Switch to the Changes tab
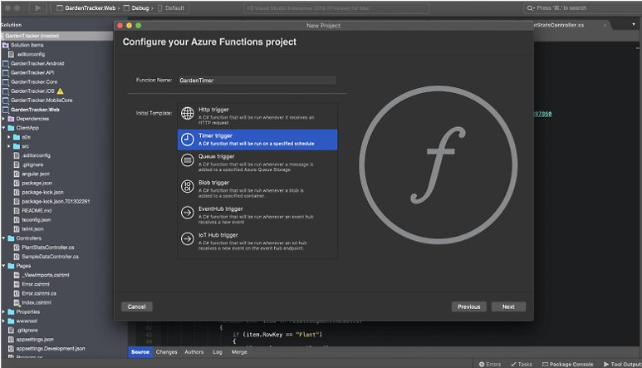This screenshot has height=368, width=642. [166, 352]
